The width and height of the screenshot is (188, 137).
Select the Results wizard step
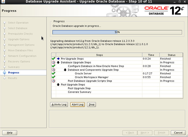[12, 78]
